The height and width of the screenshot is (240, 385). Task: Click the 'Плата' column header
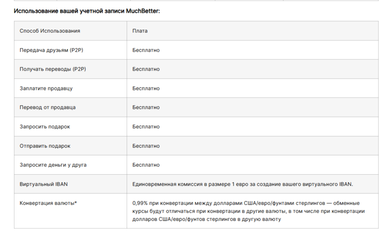tap(140, 31)
